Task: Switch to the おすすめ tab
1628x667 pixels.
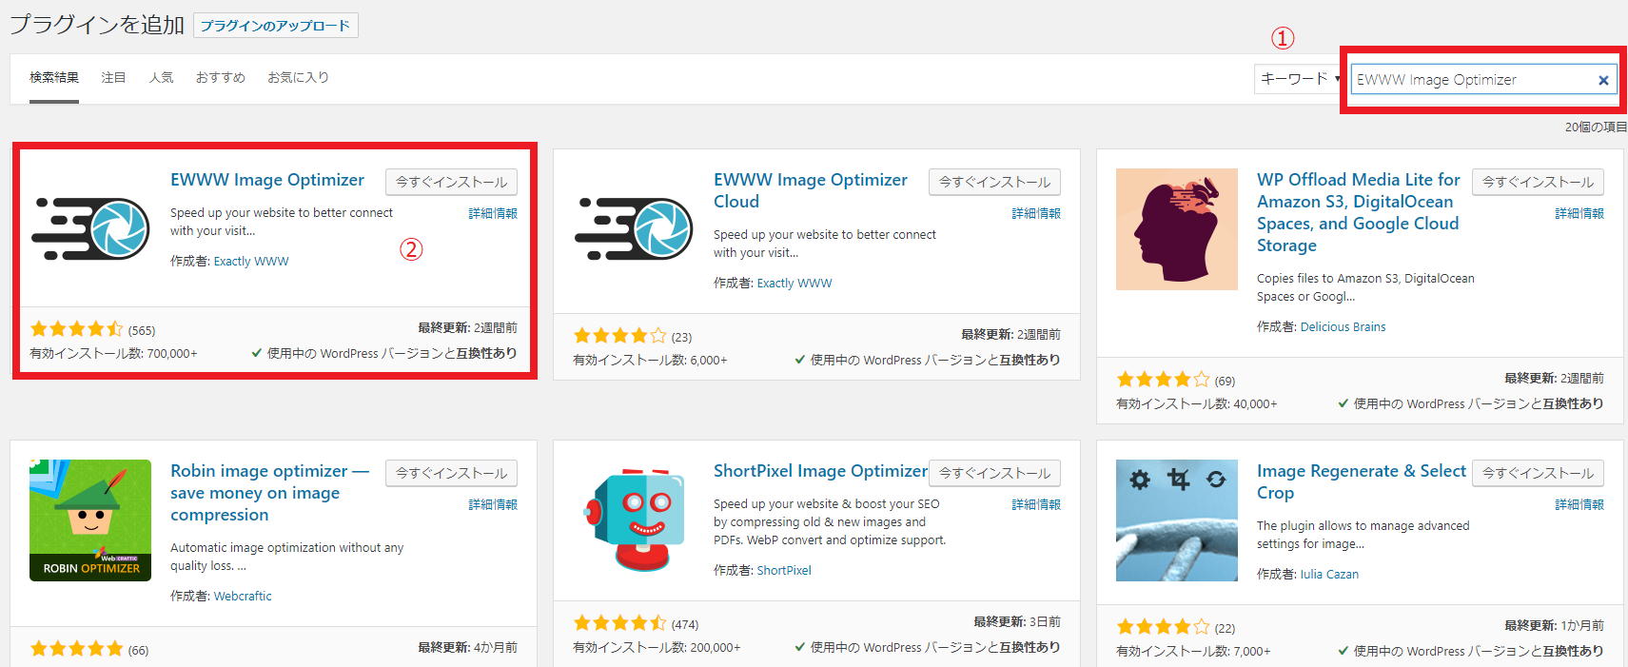Action: point(220,77)
